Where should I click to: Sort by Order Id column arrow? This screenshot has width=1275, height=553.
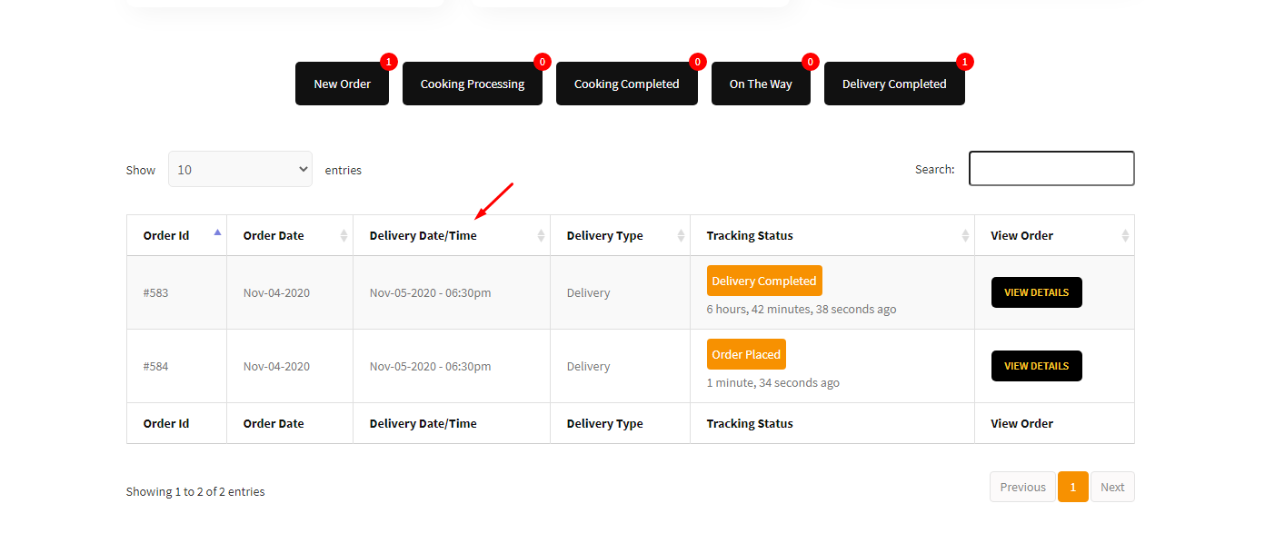pos(217,233)
